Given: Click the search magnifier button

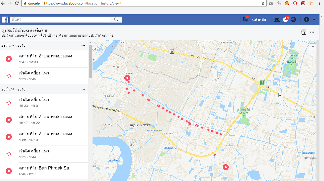Looking at the screenshot, I should [116, 20].
